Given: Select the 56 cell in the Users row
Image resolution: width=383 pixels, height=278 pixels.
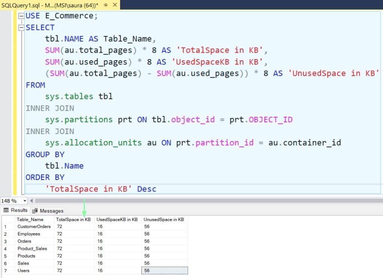Looking at the screenshot, I should [x=164, y=270].
